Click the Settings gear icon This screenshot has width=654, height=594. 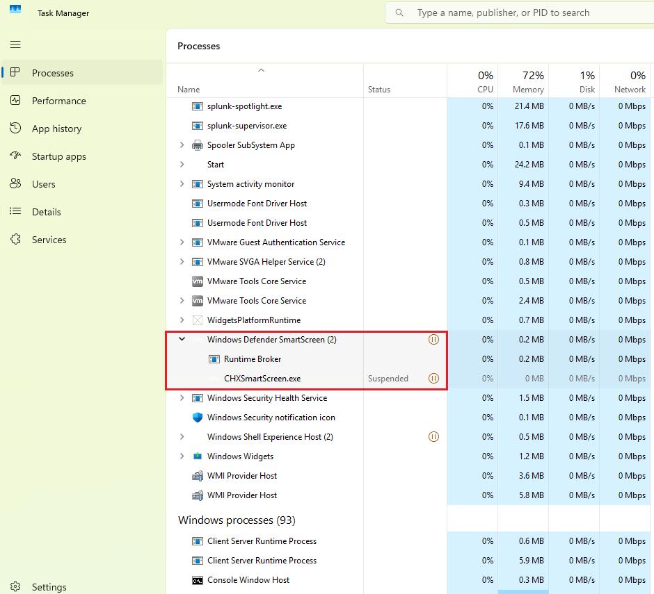[x=15, y=586]
